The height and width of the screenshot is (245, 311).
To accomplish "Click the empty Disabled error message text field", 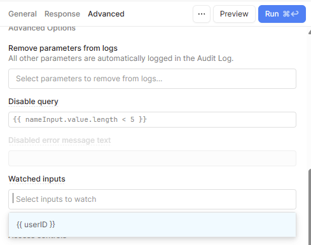I will tap(152, 158).
